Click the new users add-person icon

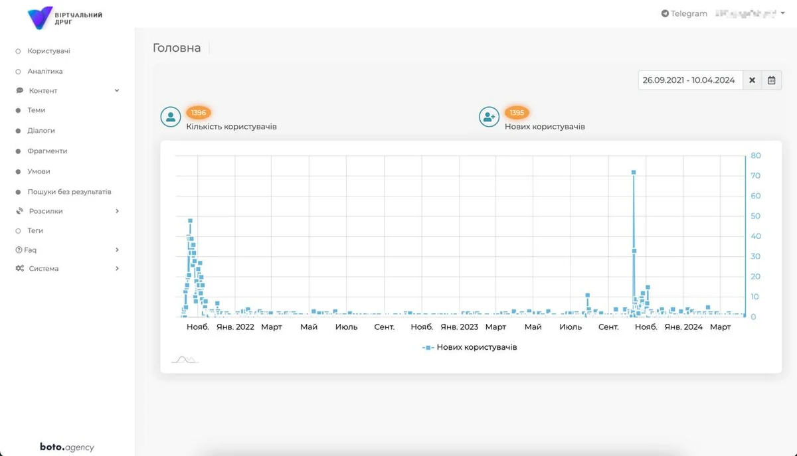pos(489,117)
